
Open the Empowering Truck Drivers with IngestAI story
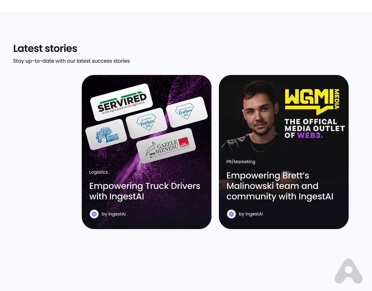tap(145, 191)
